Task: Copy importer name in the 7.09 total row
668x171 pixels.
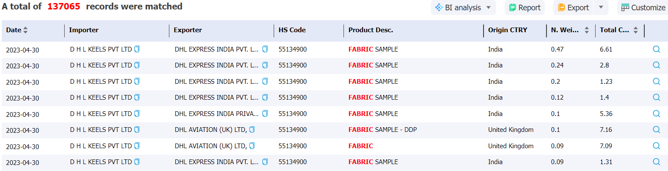Action: click(137, 146)
